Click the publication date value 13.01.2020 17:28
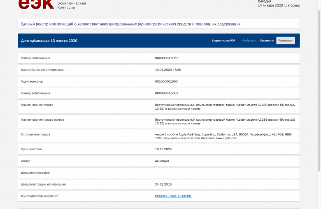Screen dimensions: 321x209 click(x=167, y=70)
